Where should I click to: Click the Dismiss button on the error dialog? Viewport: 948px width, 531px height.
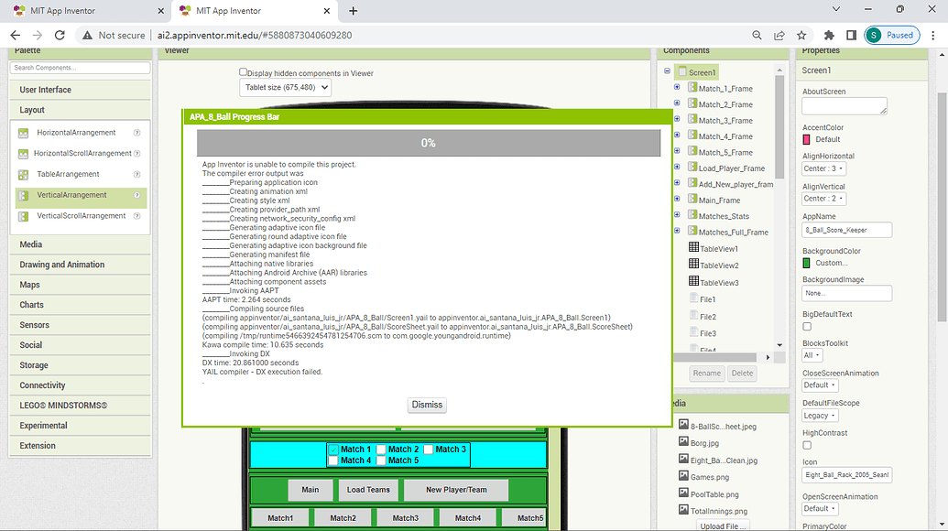(x=426, y=404)
